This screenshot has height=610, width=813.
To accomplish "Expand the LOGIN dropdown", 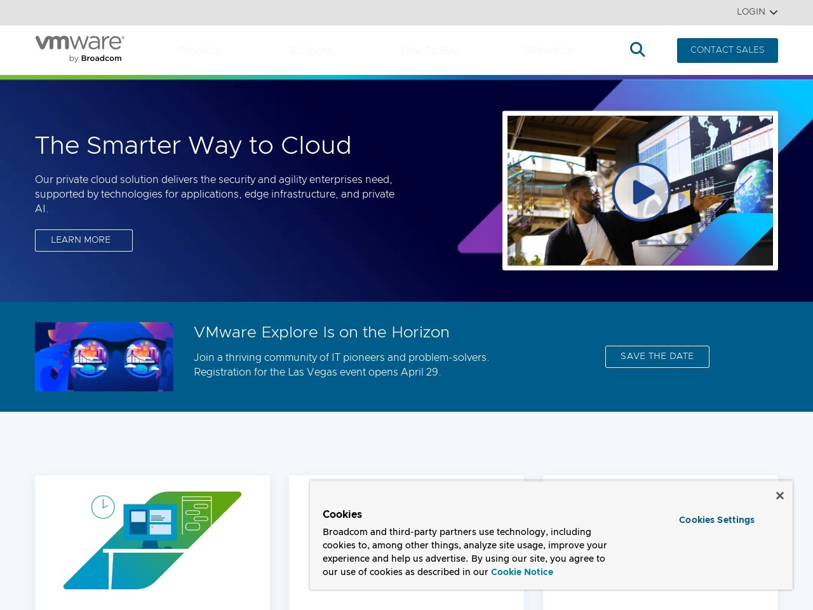I will pos(757,12).
